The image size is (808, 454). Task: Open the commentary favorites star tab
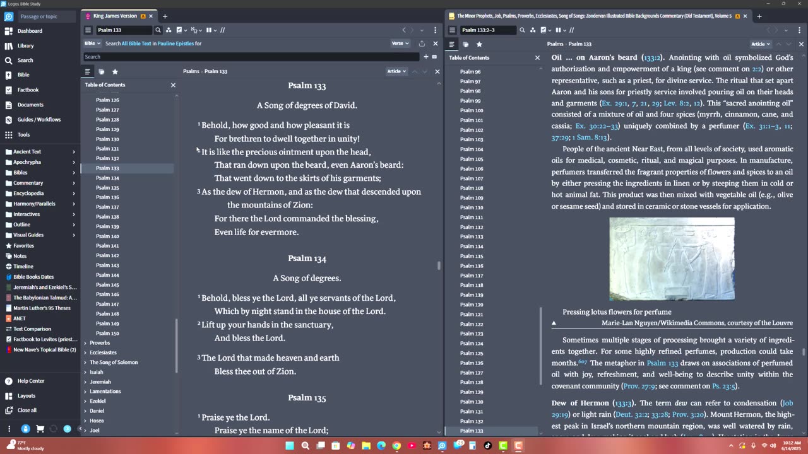coord(479,44)
